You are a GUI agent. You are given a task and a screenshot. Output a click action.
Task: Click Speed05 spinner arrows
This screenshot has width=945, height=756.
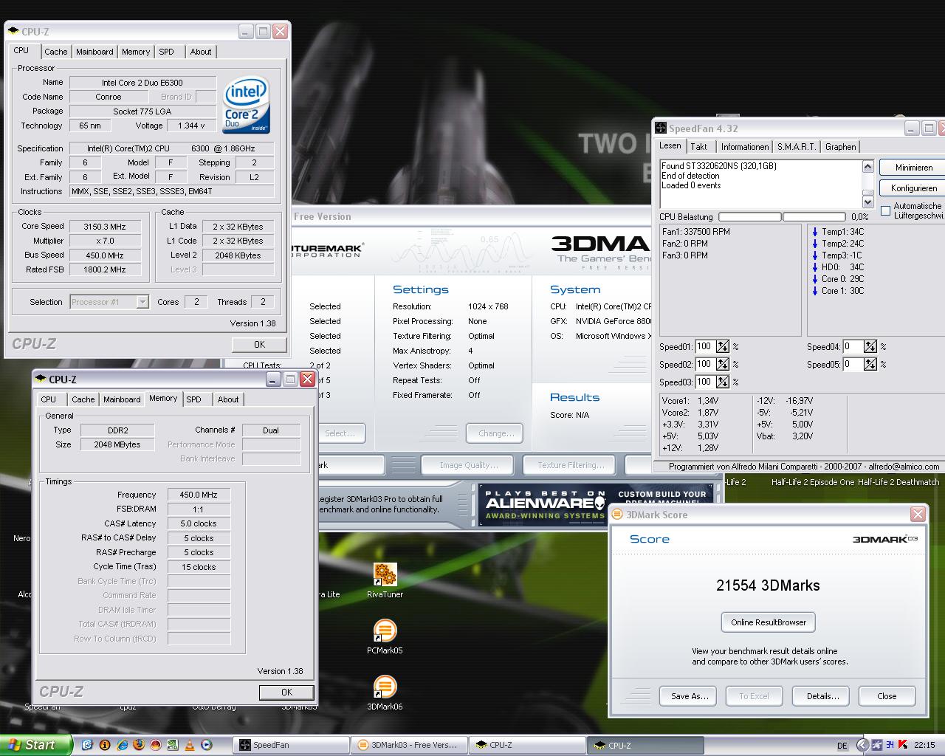point(870,364)
